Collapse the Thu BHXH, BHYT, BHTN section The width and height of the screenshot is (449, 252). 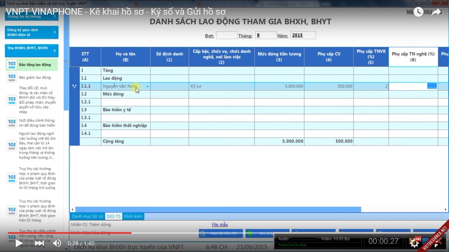point(55,51)
